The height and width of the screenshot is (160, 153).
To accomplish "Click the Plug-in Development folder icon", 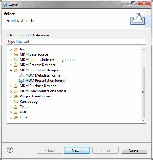I will tap(16, 96).
